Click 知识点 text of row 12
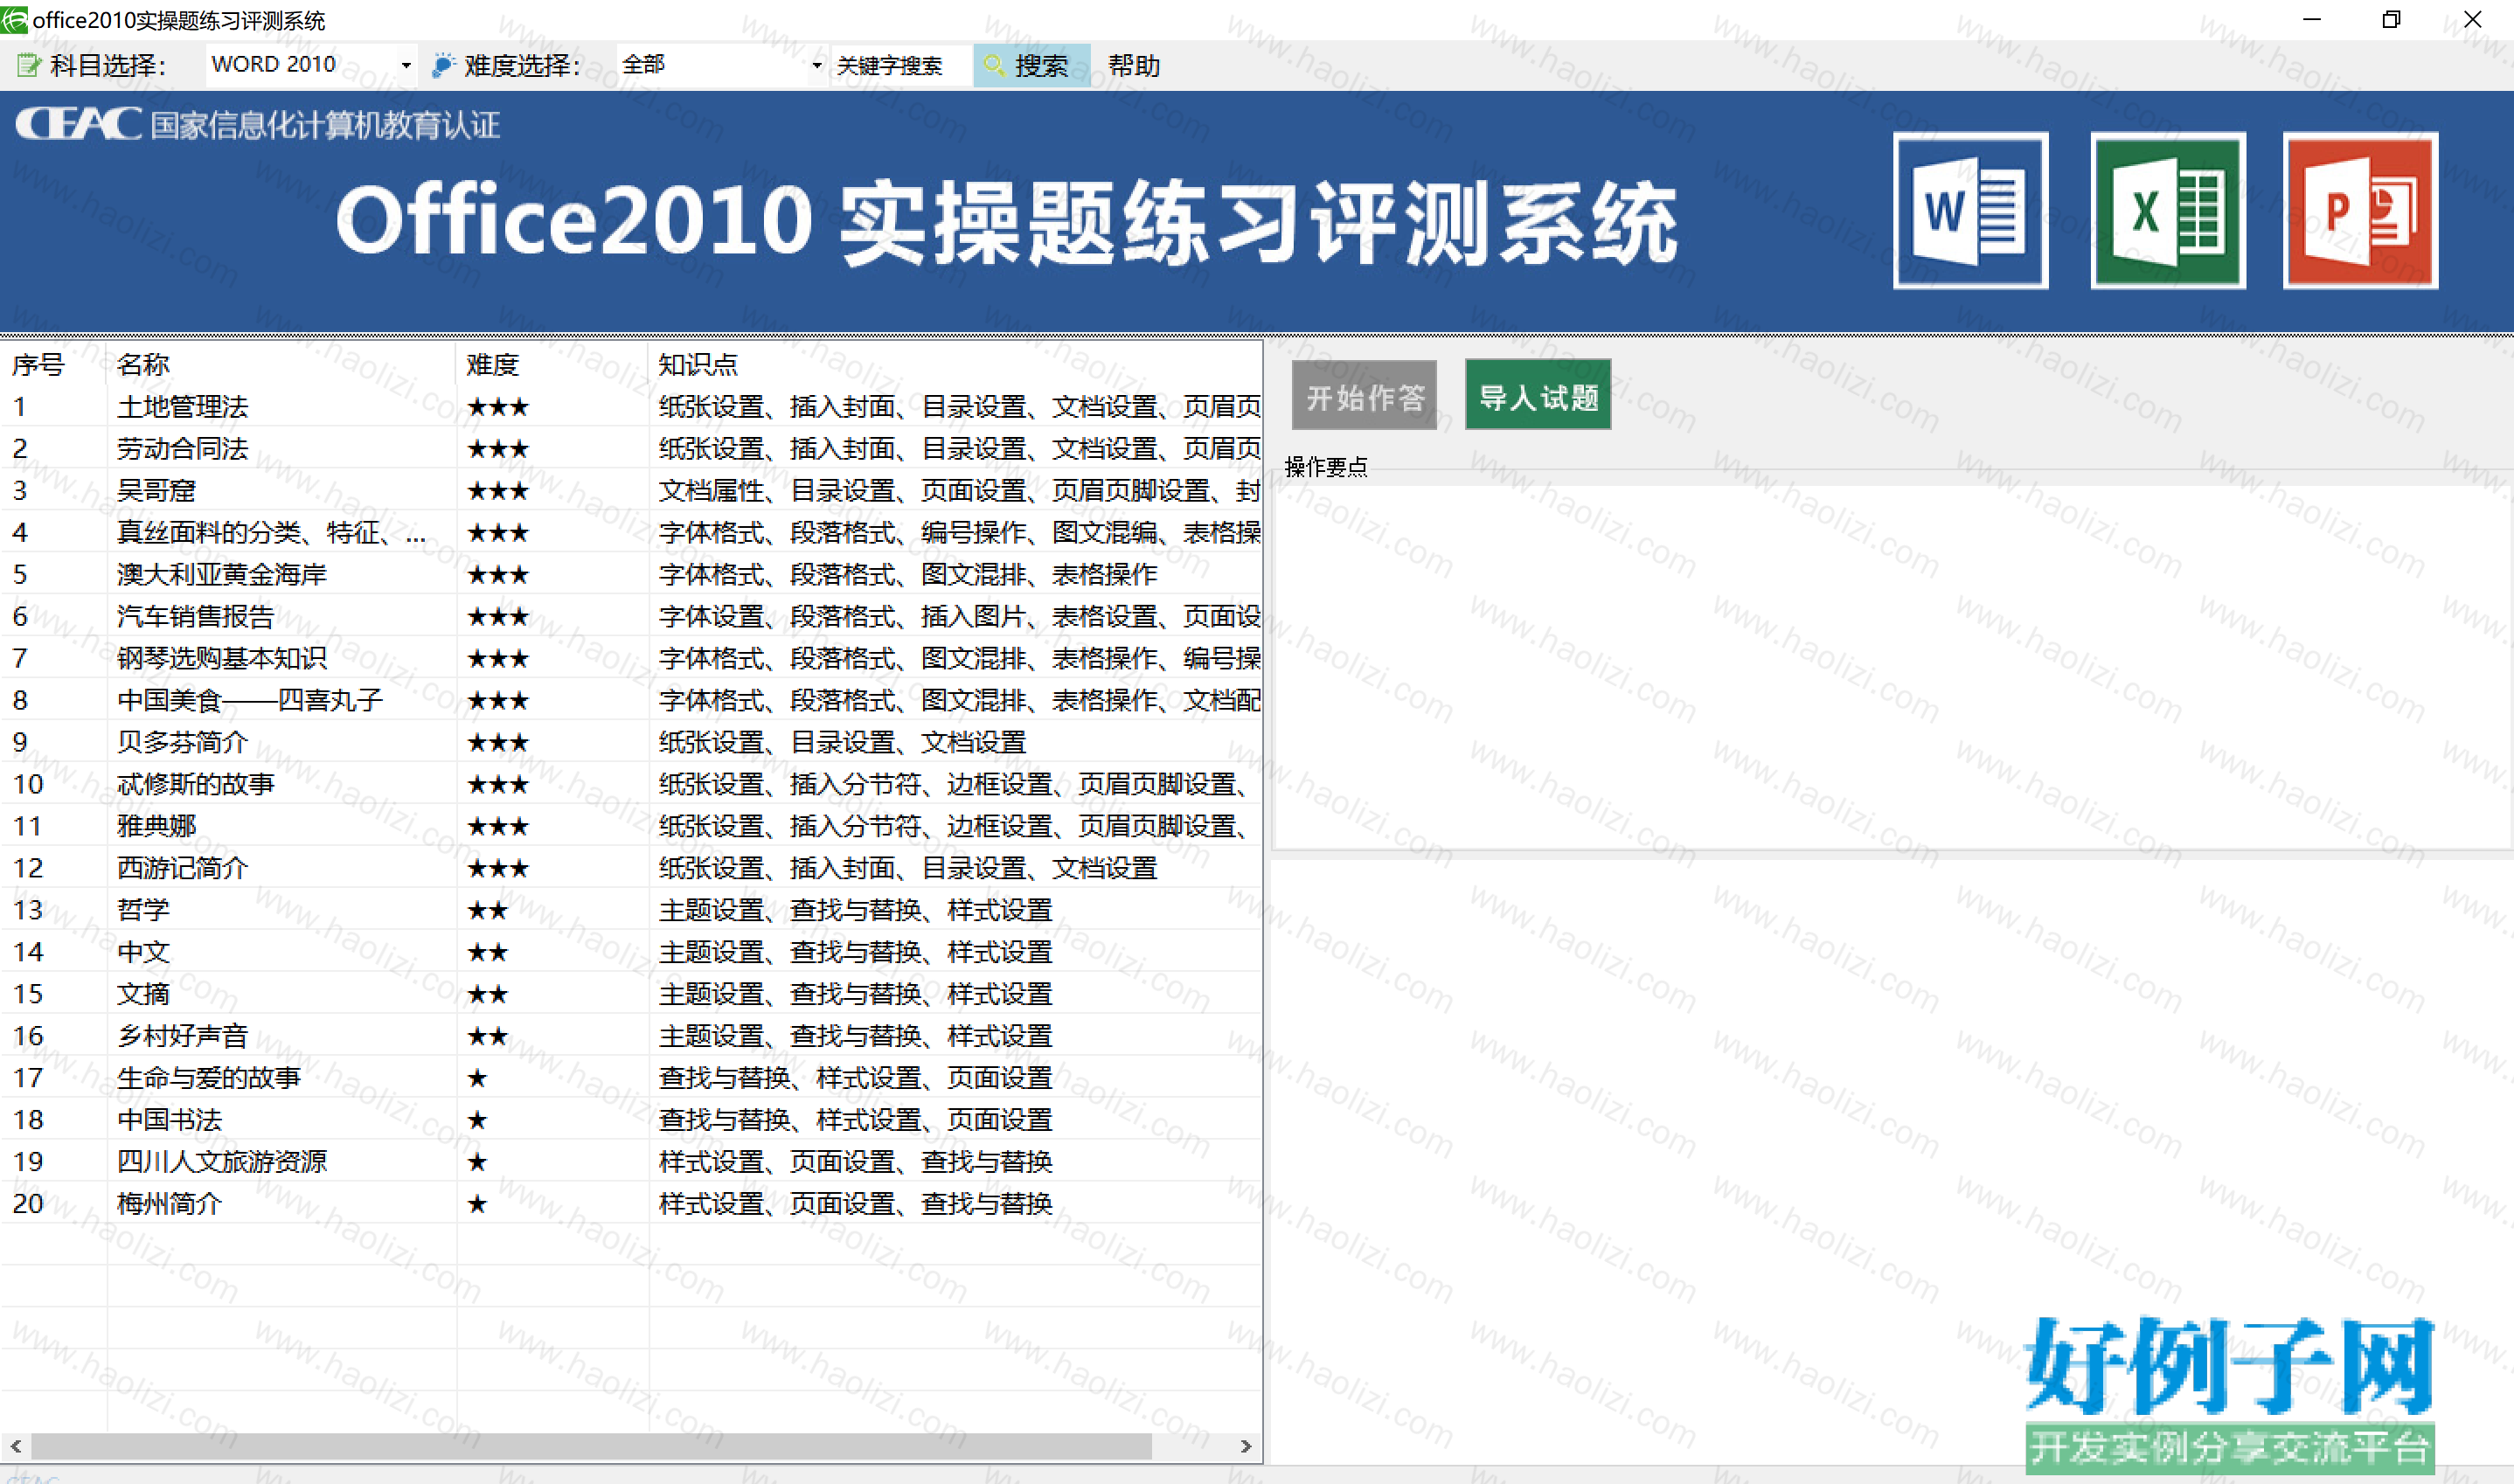This screenshot has width=2514, height=1484. (x=908, y=869)
